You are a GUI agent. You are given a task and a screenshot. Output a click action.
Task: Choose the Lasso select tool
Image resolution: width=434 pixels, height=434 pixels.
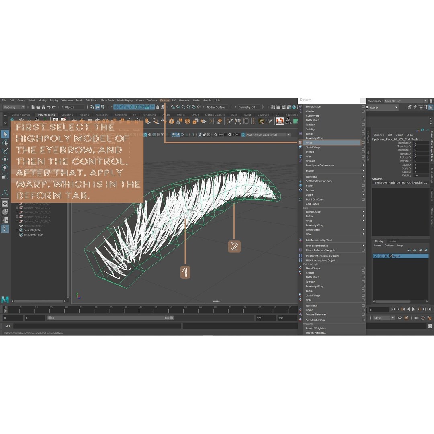pos(5,143)
